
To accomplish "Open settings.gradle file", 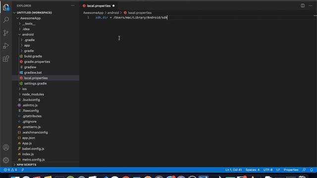I will click(35, 84).
